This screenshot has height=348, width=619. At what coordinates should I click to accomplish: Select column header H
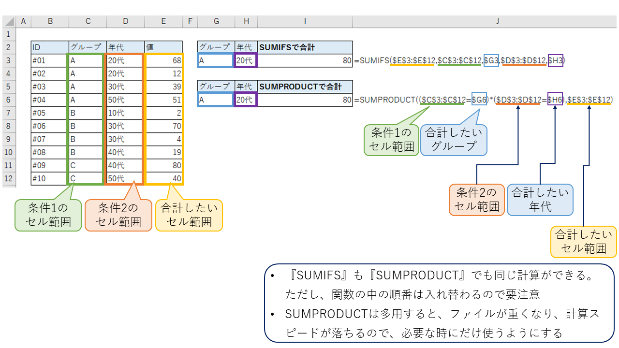246,21
